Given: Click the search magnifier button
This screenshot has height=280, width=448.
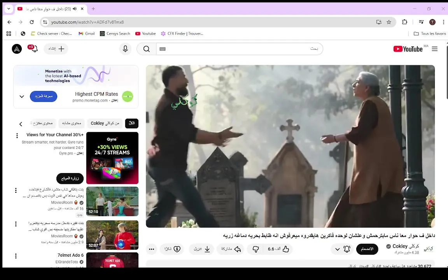Looking at the screenshot, I should pyautogui.click(x=147, y=49).
